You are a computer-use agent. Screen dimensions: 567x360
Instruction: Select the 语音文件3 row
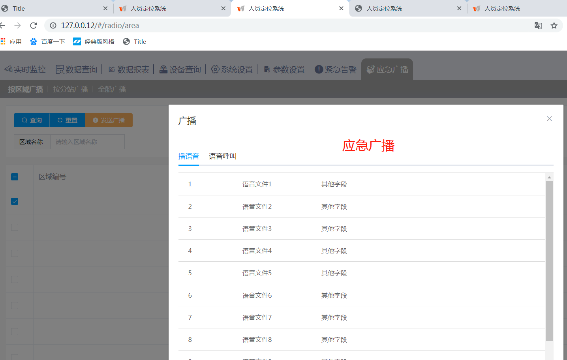coord(257,229)
